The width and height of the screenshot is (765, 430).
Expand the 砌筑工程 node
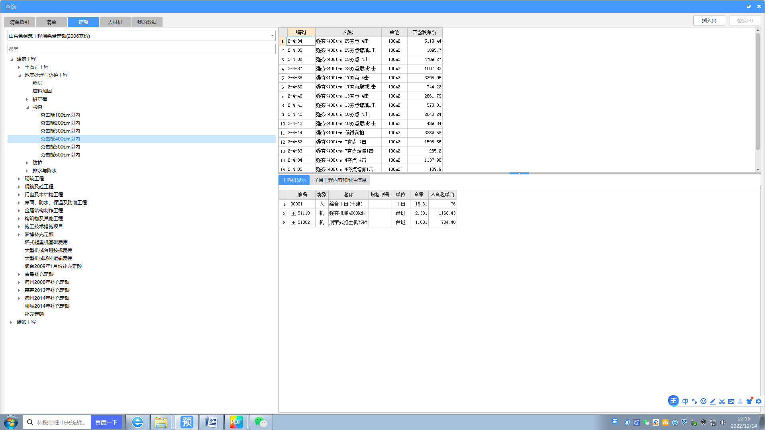pyautogui.click(x=19, y=179)
